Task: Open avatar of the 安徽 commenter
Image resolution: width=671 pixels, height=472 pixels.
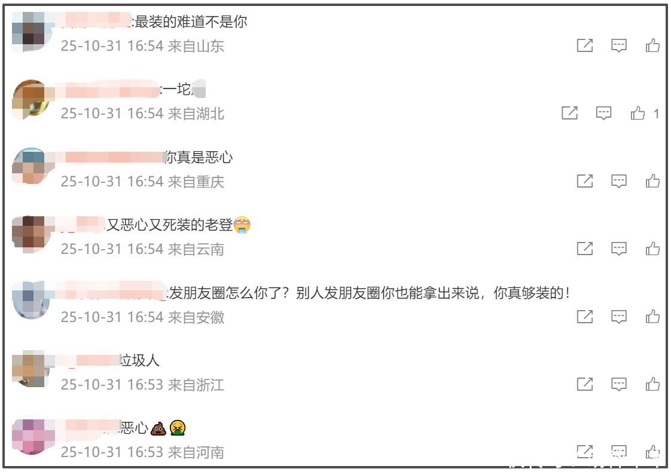Action: pos(31,300)
